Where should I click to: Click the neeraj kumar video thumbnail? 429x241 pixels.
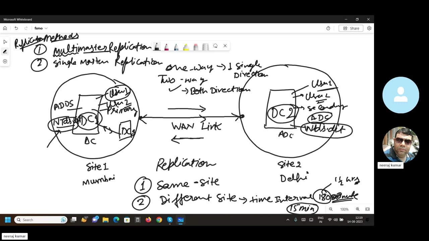(x=401, y=144)
